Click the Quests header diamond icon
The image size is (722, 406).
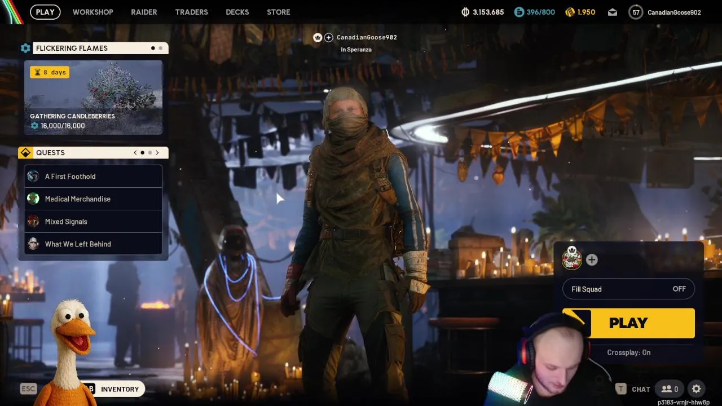click(x=25, y=153)
